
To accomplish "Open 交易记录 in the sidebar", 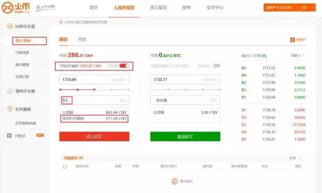I will (22, 77).
